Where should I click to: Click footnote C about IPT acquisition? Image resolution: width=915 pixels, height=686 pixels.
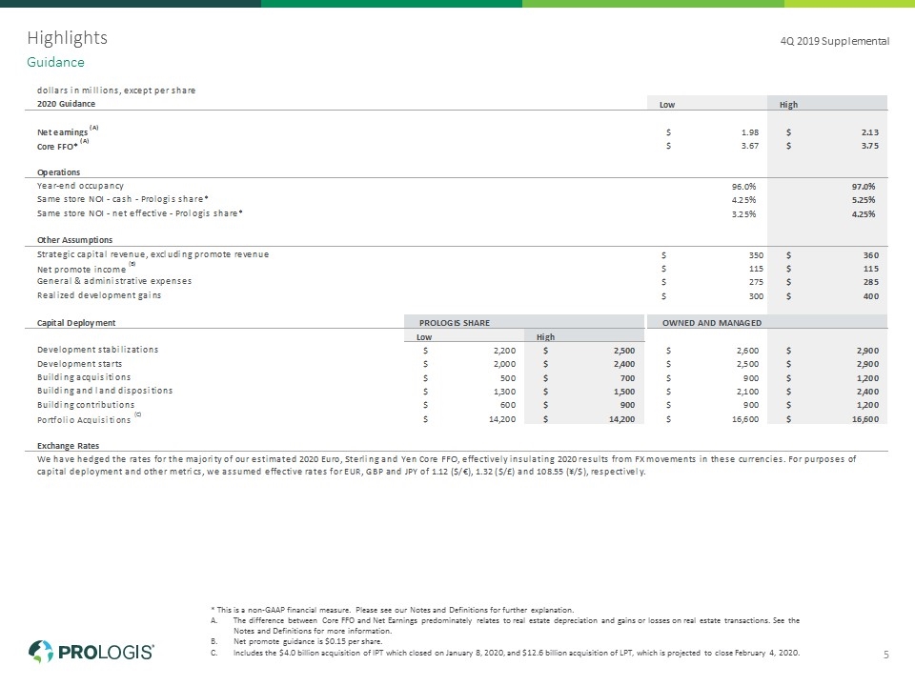tap(505, 653)
